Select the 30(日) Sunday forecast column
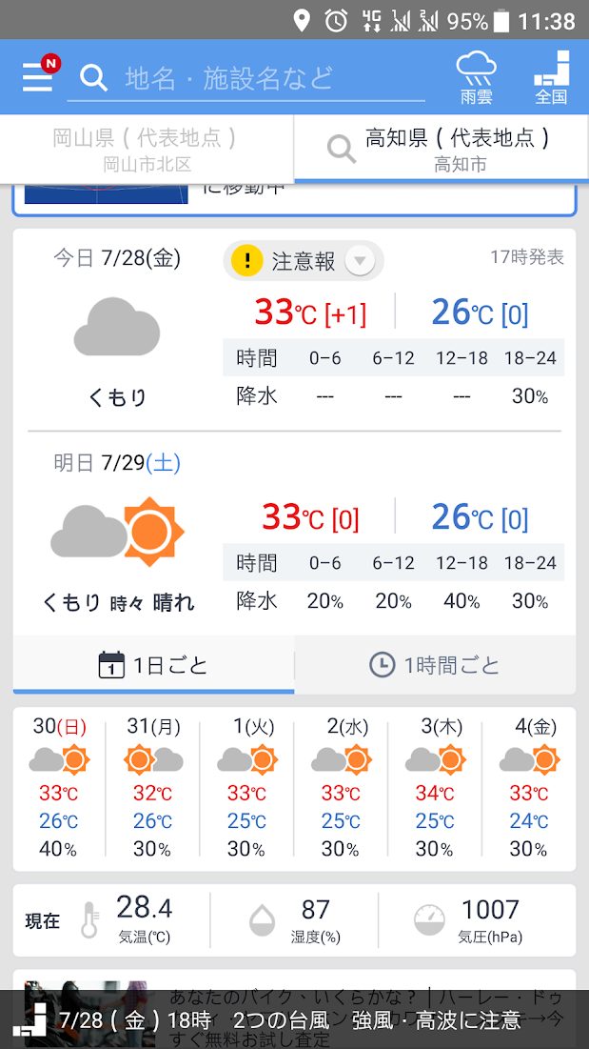This screenshot has width=589, height=1049. pyautogui.click(x=59, y=786)
